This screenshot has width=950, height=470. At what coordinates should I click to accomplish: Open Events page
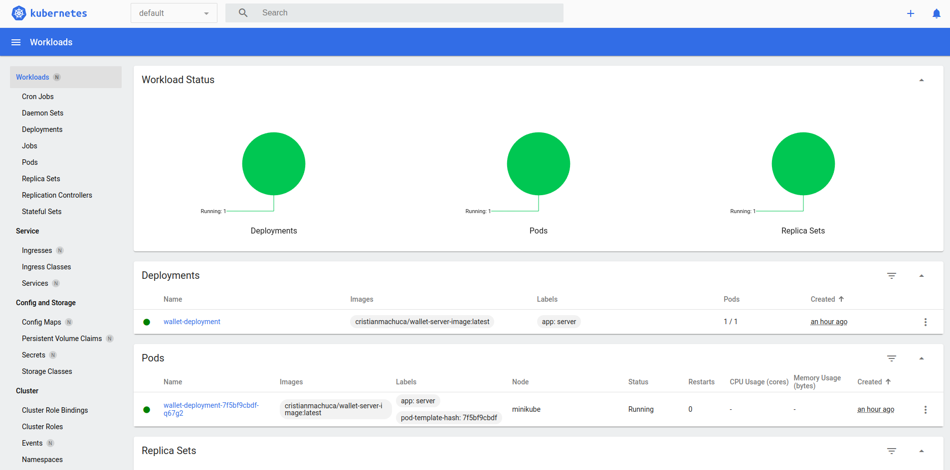tap(32, 443)
